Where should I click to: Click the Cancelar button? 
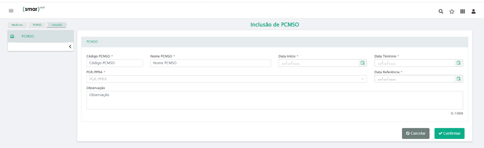point(416,133)
